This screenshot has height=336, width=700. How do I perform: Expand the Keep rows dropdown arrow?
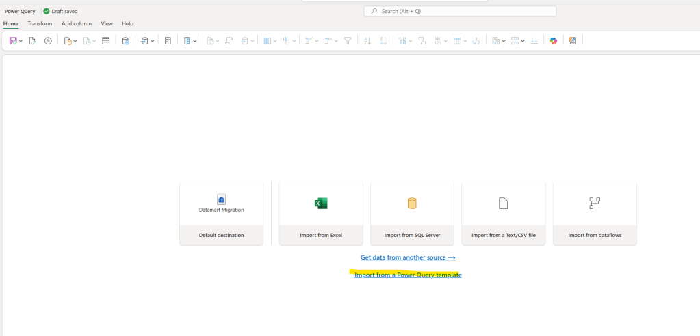pos(317,41)
